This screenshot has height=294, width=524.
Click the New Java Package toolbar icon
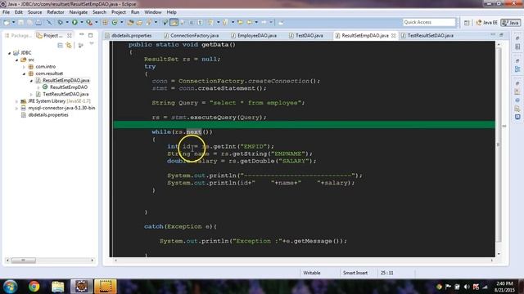tap(106, 22)
